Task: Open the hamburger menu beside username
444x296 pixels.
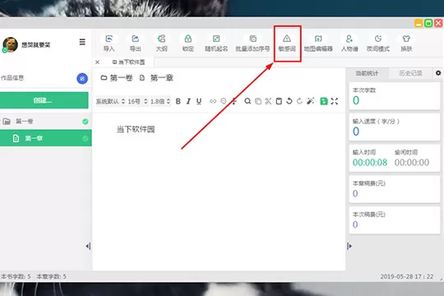Action: pos(82,42)
